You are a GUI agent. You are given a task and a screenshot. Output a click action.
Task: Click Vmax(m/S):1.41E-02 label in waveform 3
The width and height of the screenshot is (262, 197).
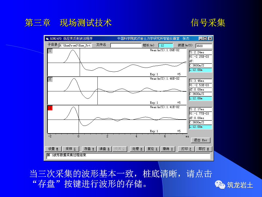pyautogui.click(x=165, y=107)
